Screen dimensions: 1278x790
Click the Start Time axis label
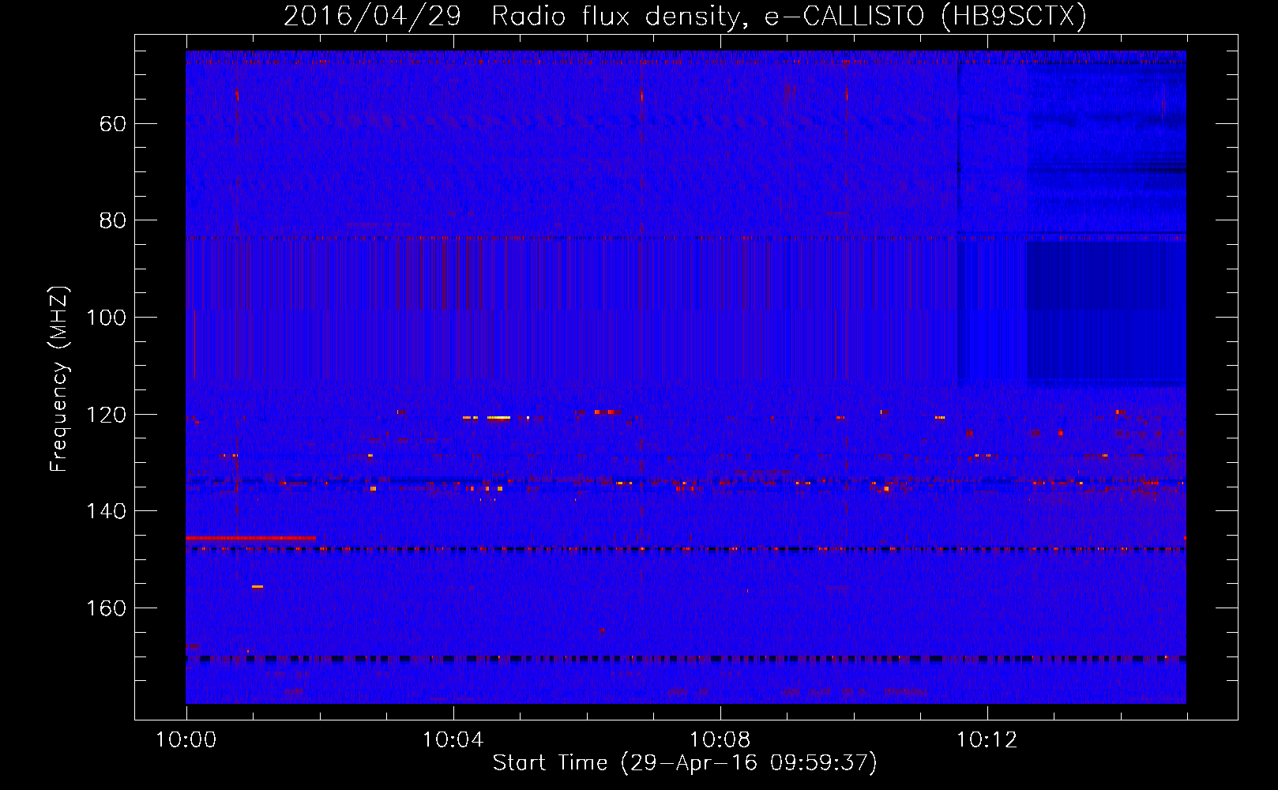685,763
